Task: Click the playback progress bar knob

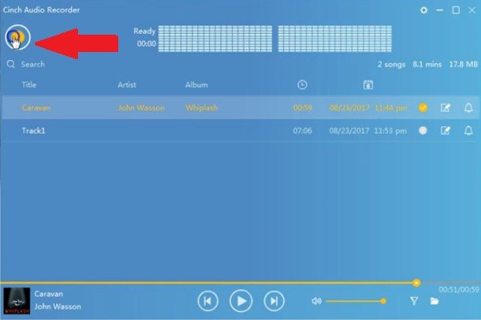Action: [416, 283]
